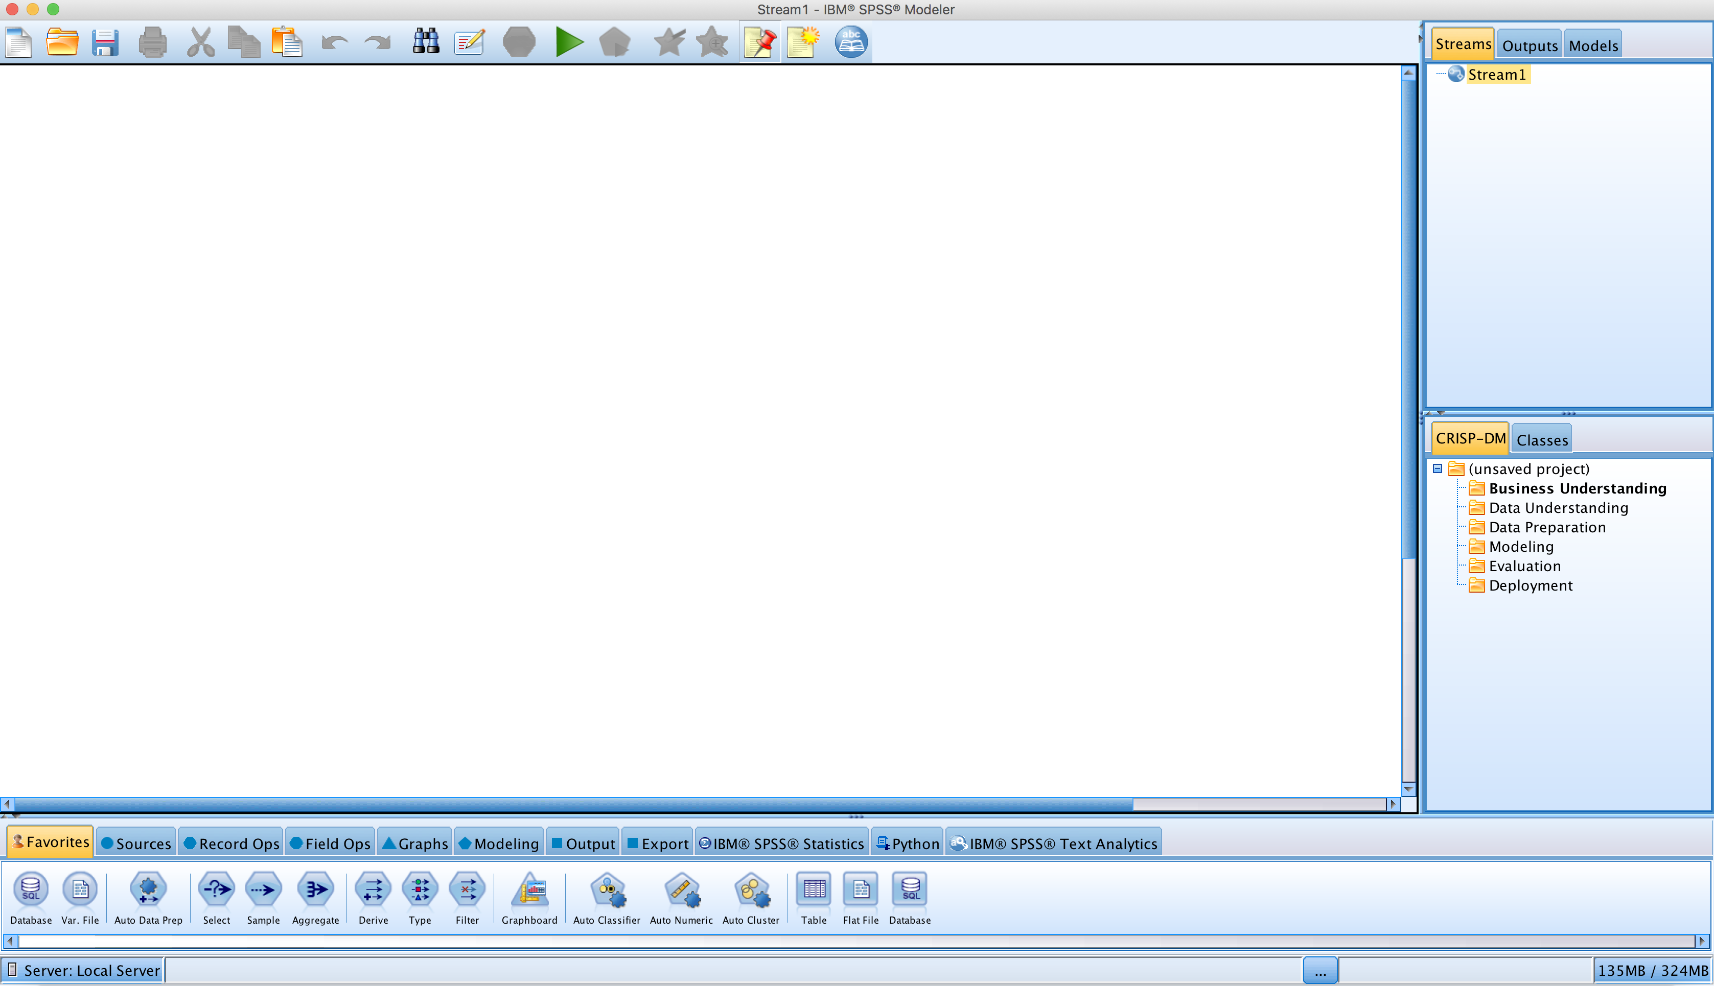Click the Server: Local Server status button
The width and height of the screenshot is (1714, 986).
[83, 971]
